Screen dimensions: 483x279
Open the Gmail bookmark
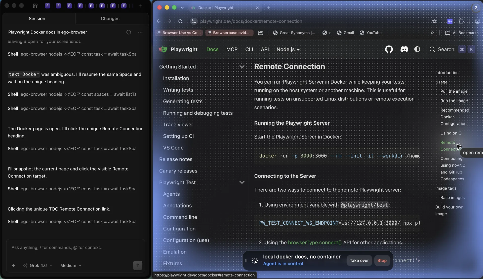pos(345,33)
